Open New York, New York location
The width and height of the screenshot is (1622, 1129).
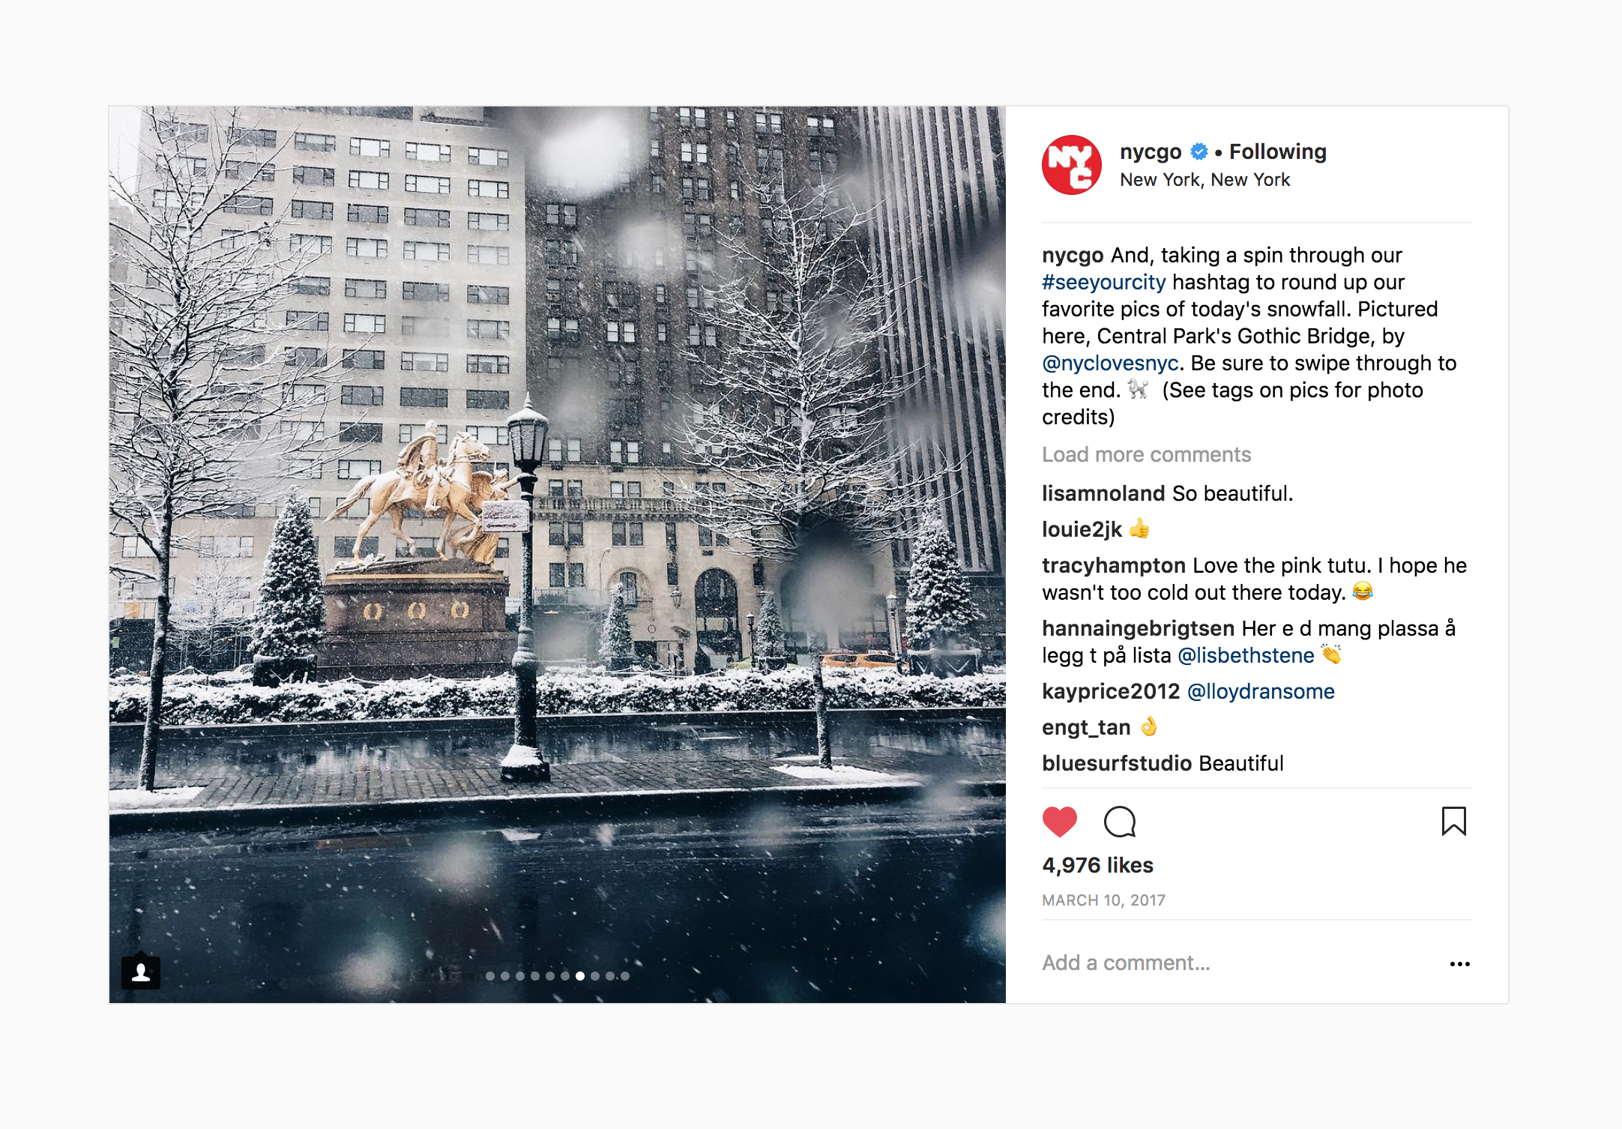click(1205, 180)
